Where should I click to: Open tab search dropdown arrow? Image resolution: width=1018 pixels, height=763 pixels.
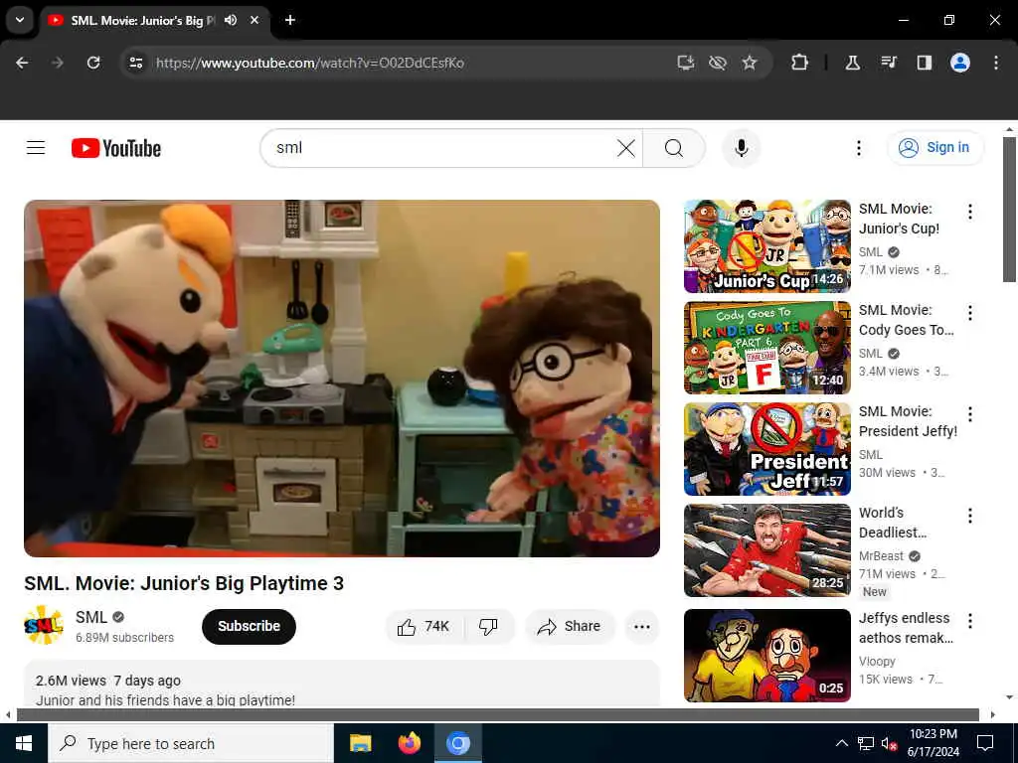coord(20,20)
